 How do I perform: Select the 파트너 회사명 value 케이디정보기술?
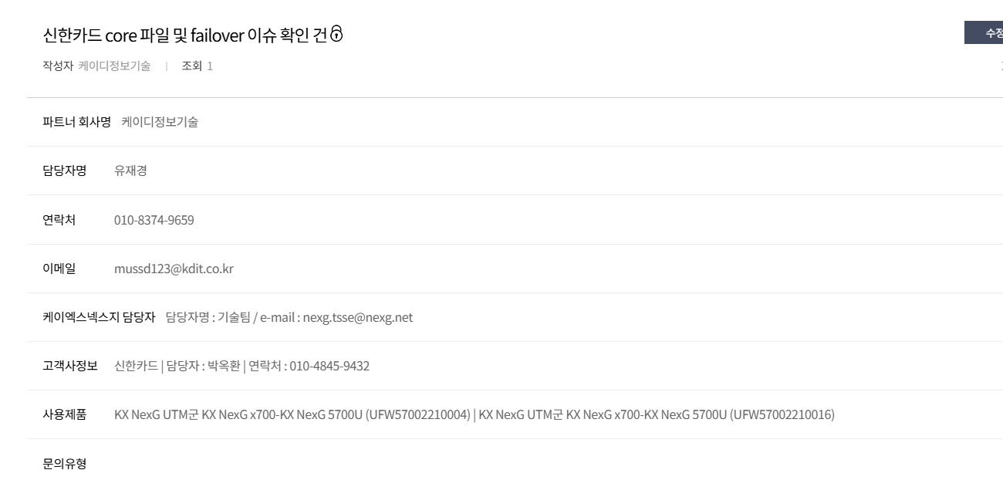tap(160, 122)
